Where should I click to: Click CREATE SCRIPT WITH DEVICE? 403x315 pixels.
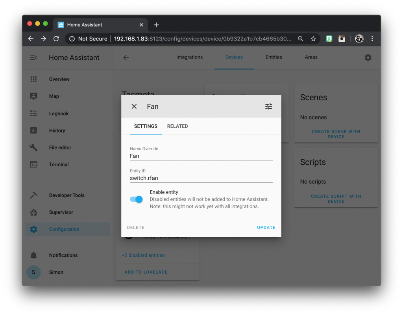(336, 199)
